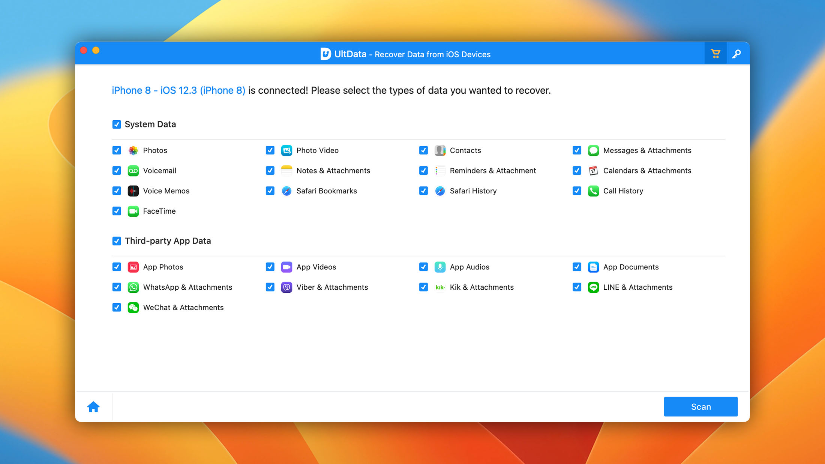The width and height of the screenshot is (825, 464).
Task: Deselect the WhatsApp & Attachments checkbox
Action: 117,287
